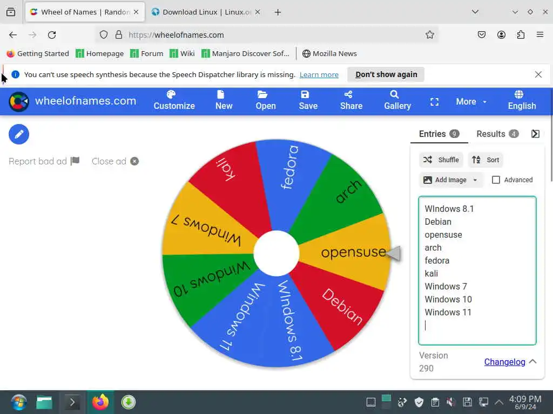Show hidden system tray icons
This screenshot has width=553, height=414.
[498, 402]
